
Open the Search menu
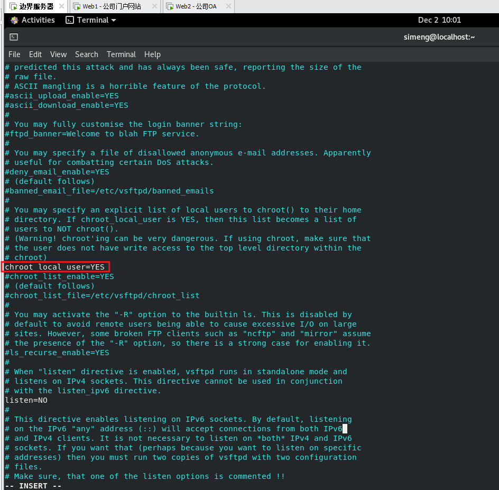coord(86,54)
